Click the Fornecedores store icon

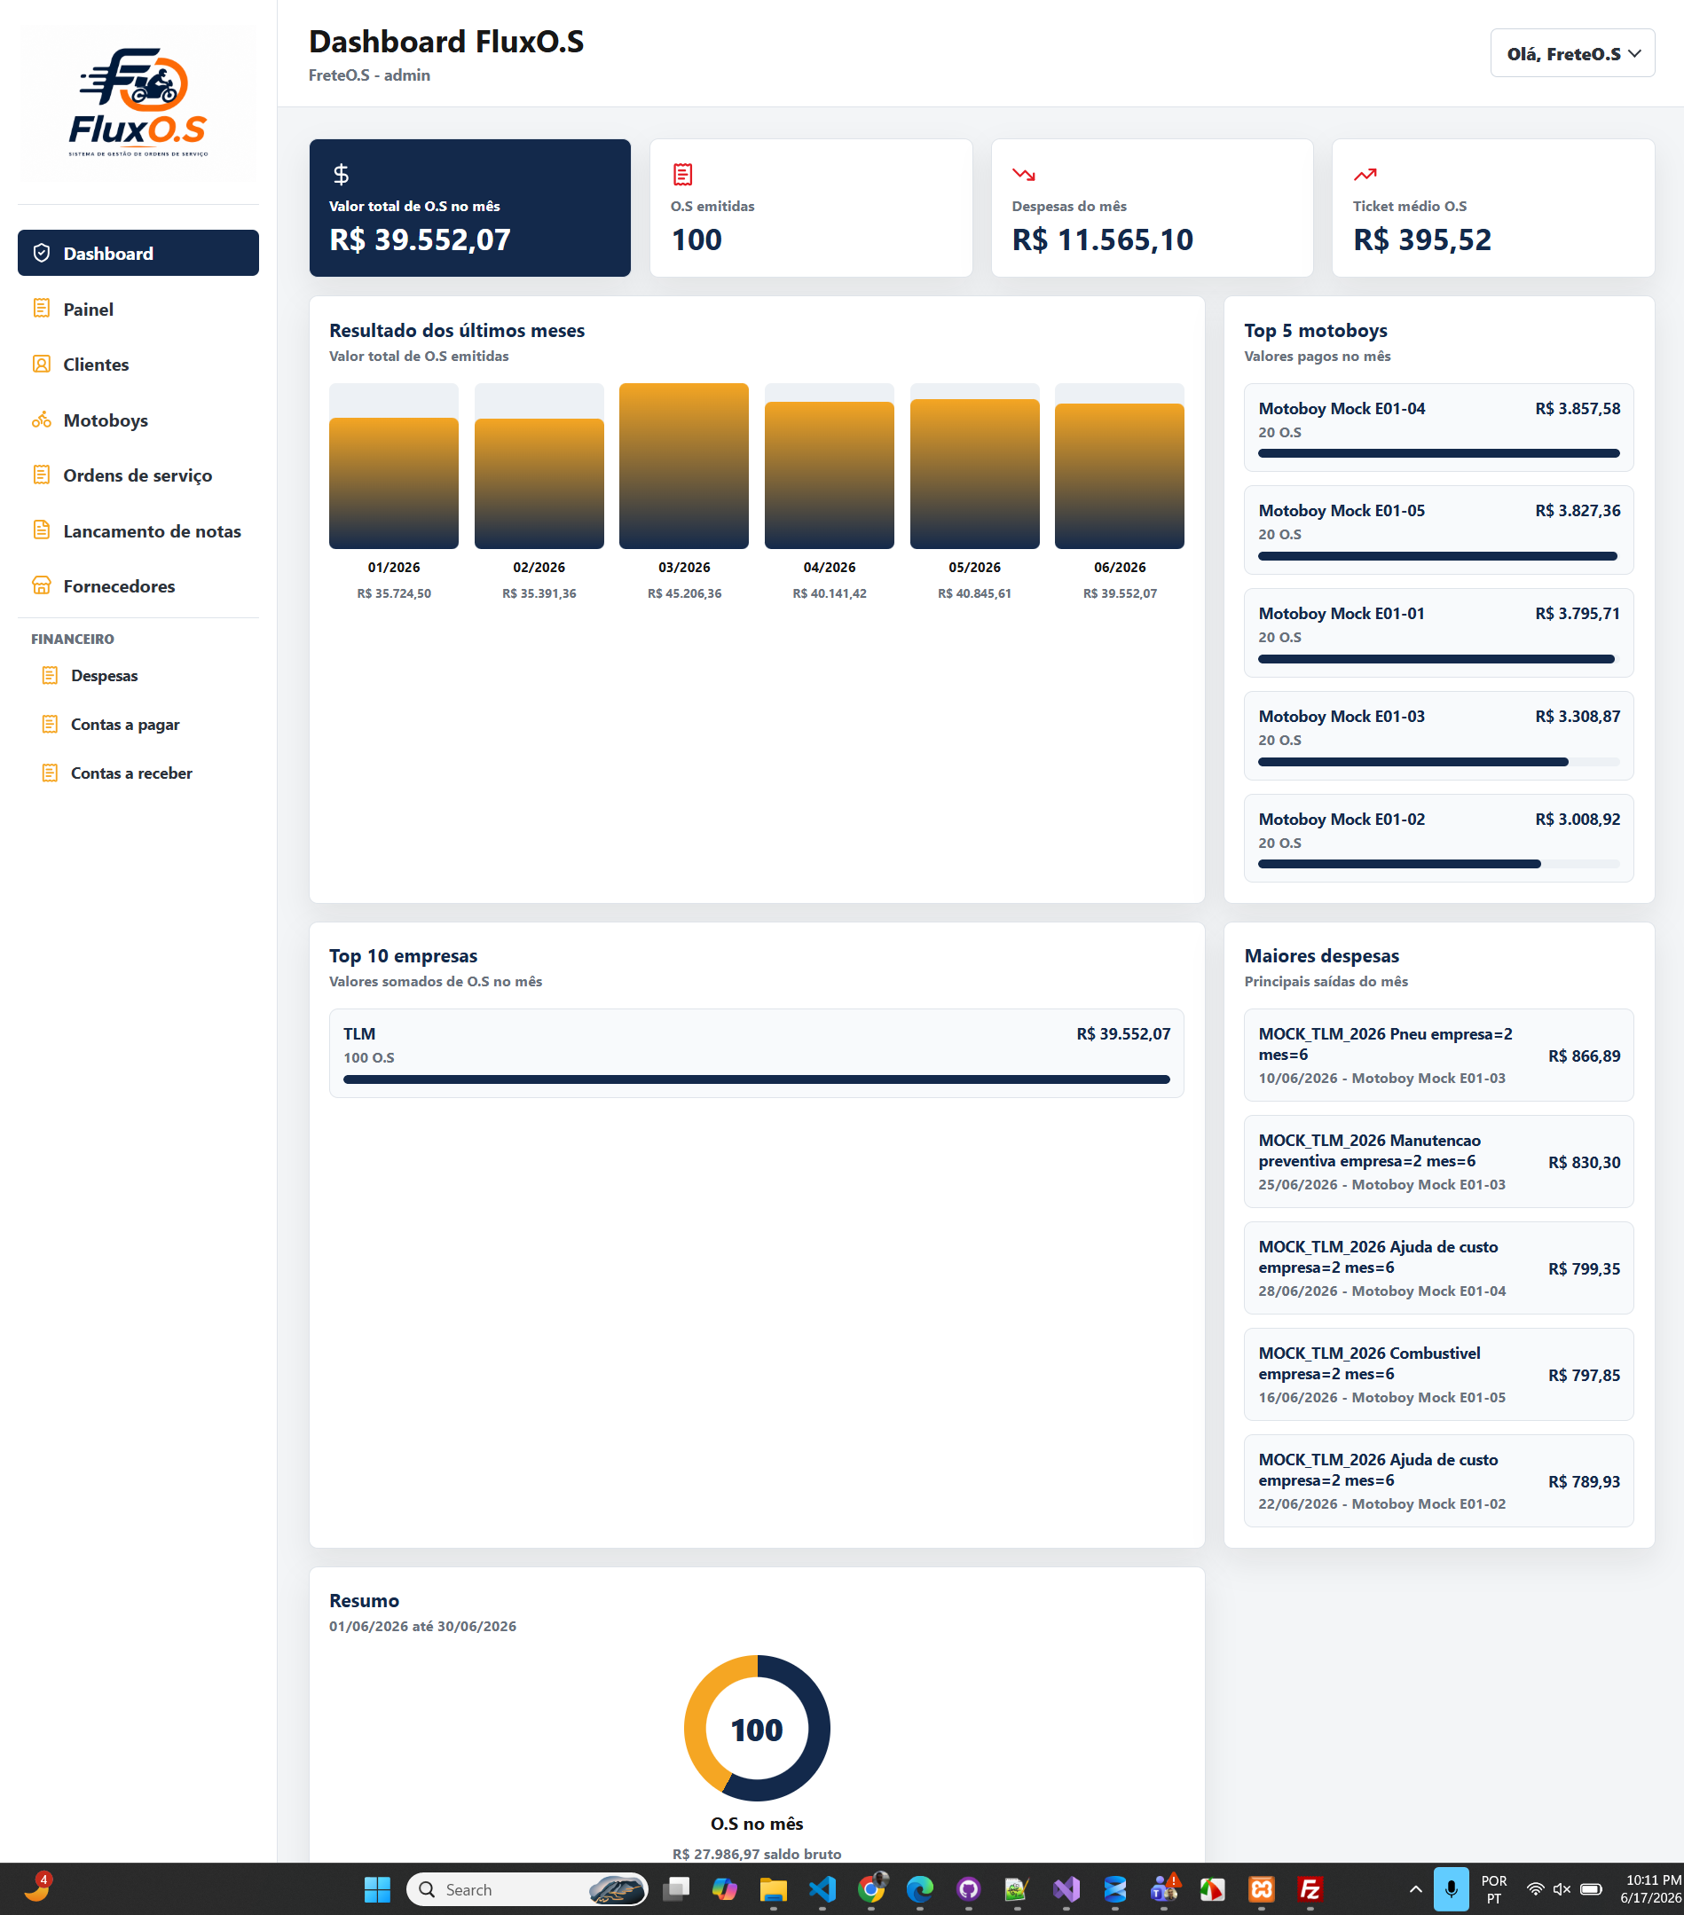pyautogui.click(x=41, y=585)
